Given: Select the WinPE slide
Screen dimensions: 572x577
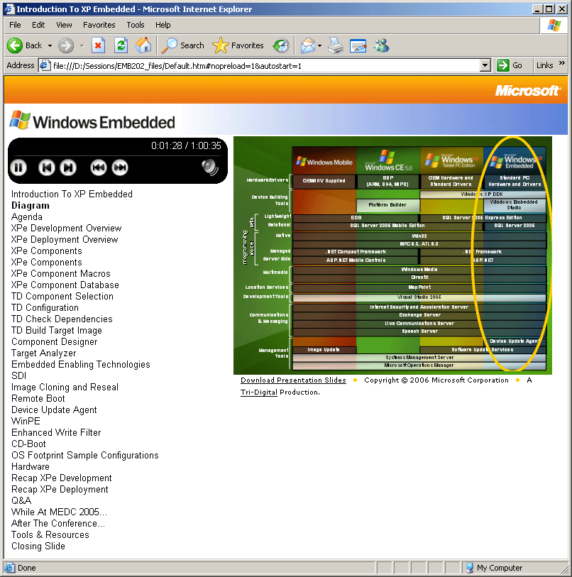Looking at the screenshot, I should coord(26,422).
